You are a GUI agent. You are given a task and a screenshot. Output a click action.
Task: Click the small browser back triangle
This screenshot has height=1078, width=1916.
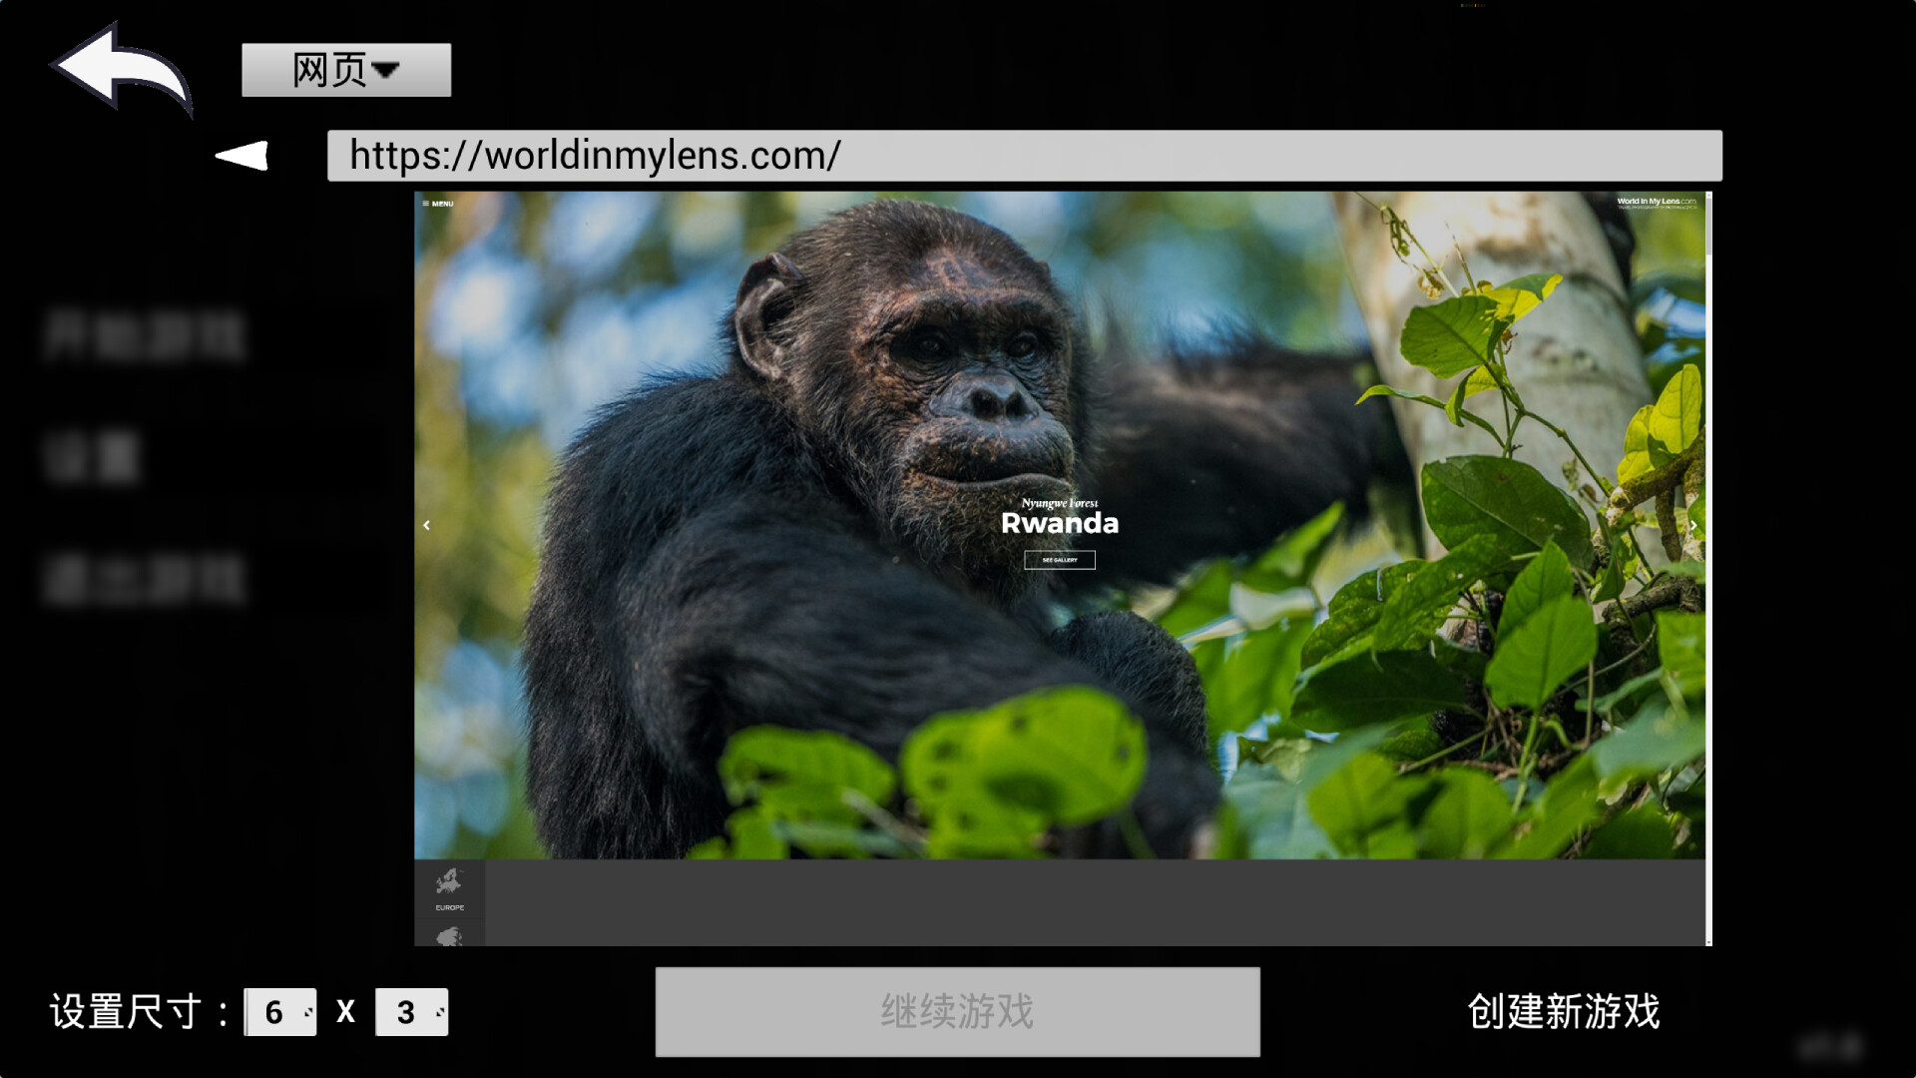tap(242, 156)
